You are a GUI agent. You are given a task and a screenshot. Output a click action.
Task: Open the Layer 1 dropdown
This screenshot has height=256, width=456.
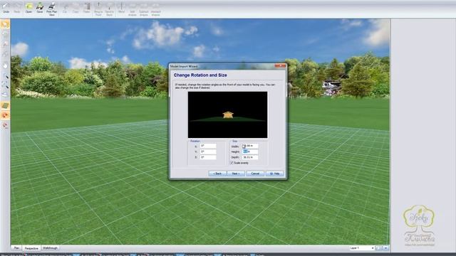click(362, 248)
